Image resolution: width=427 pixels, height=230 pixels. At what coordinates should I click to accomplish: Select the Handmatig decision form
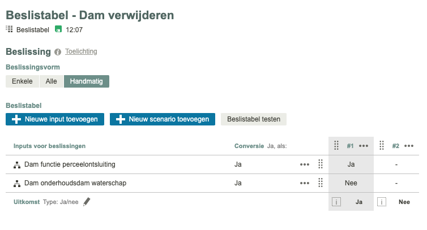(x=87, y=81)
